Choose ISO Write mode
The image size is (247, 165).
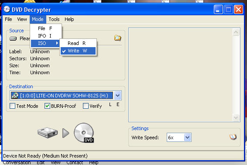(78, 51)
